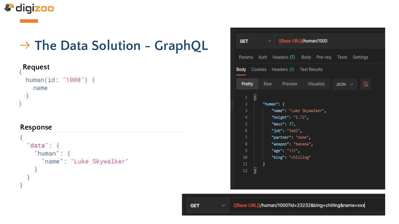Open the Auth request tab
This screenshot has height=224, width=399.
pos(263,57)
